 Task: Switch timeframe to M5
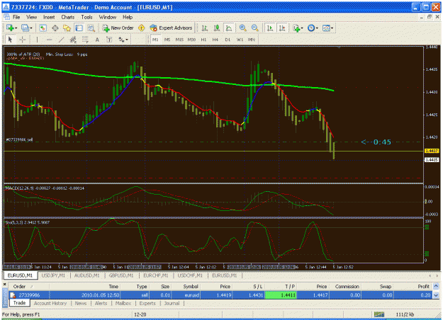pos(167,40)
